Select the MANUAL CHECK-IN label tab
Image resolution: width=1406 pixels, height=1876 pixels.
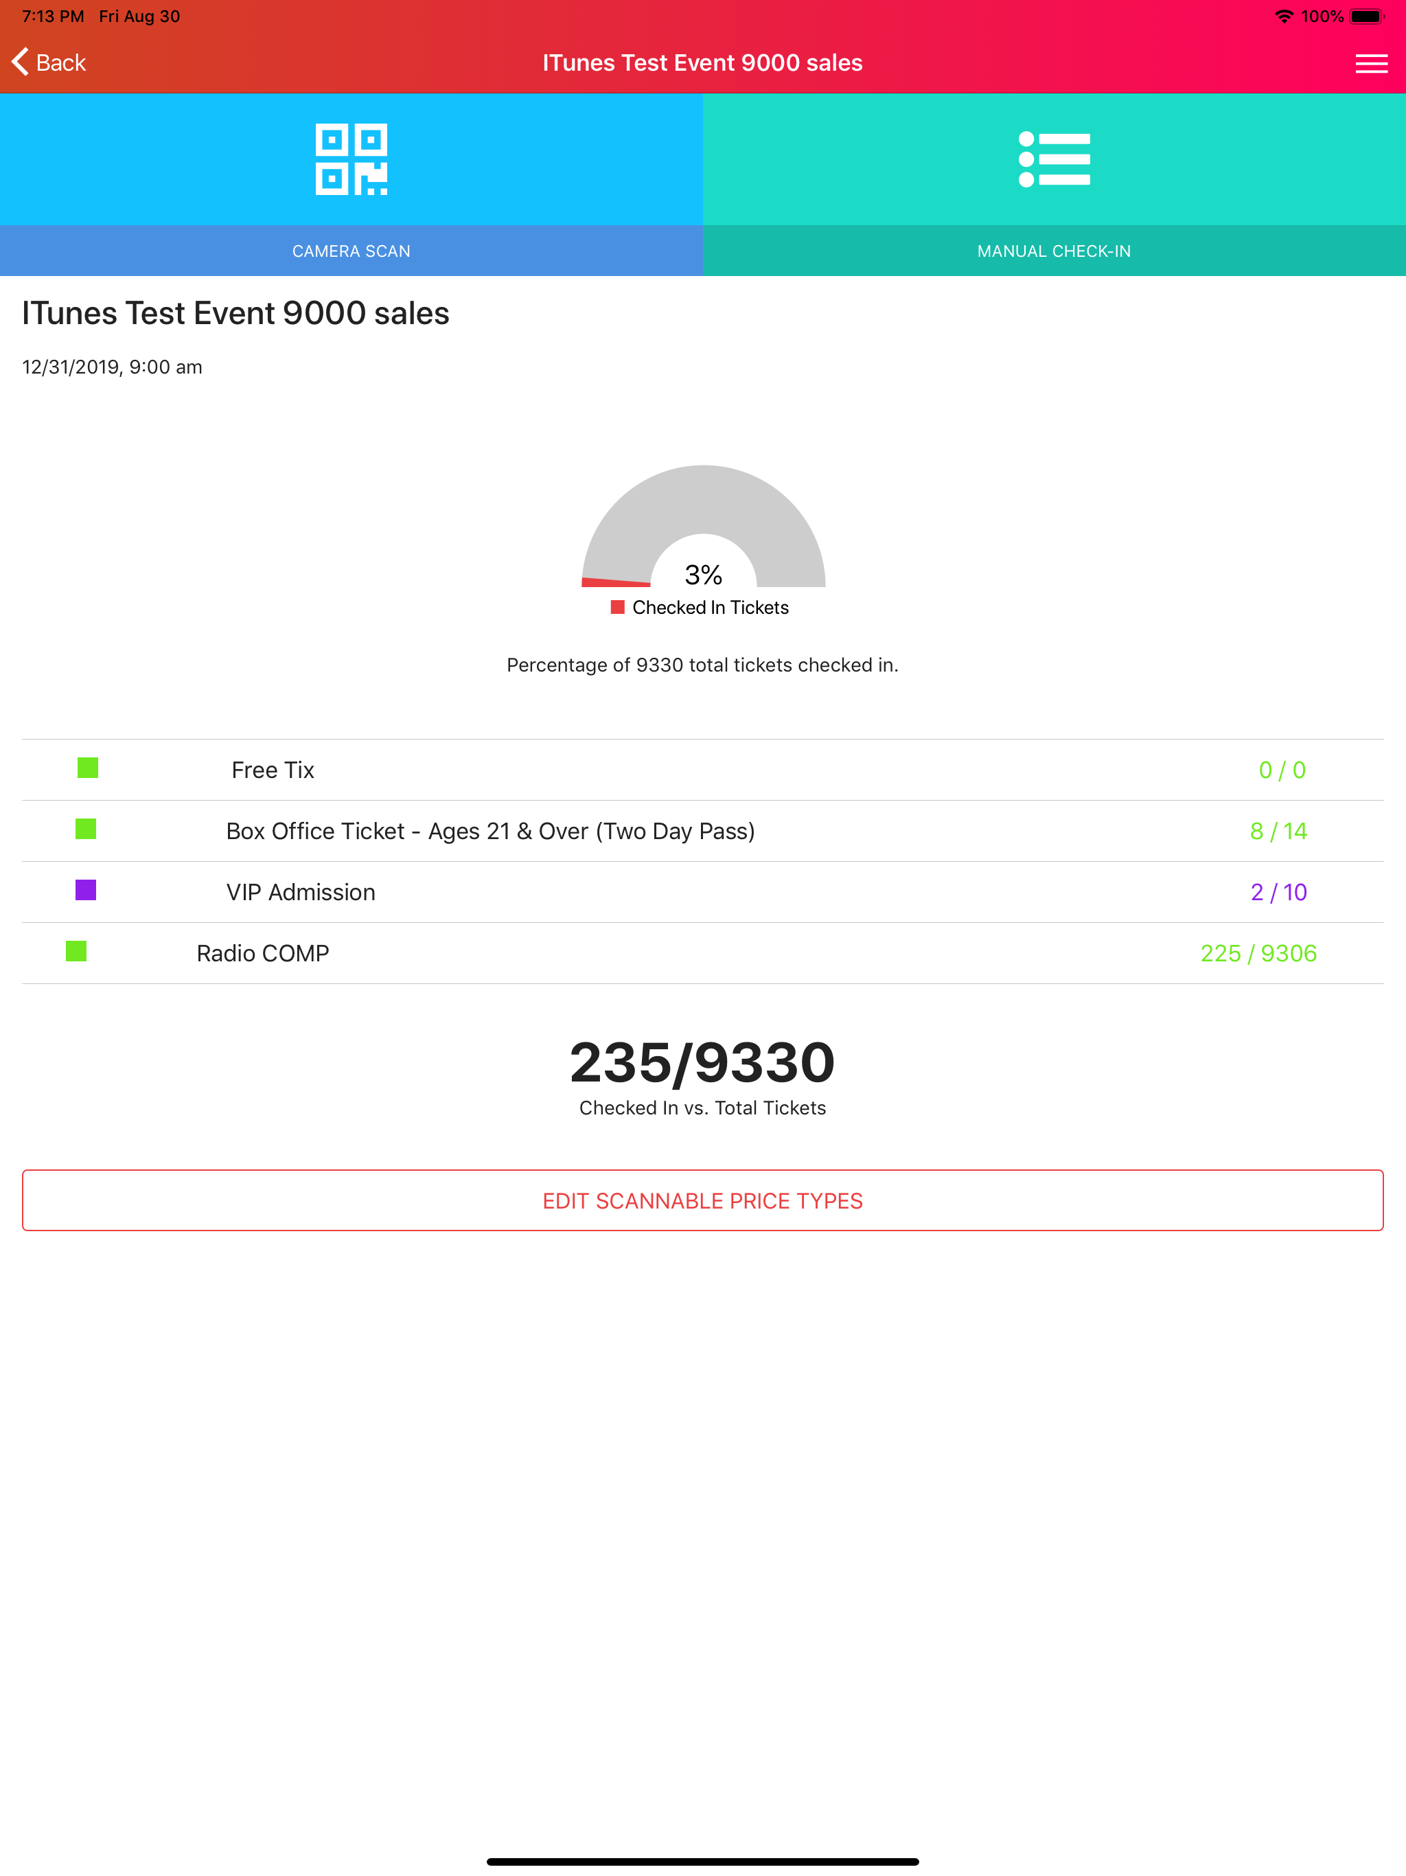pyautogui.click(x=1054, y=251)
